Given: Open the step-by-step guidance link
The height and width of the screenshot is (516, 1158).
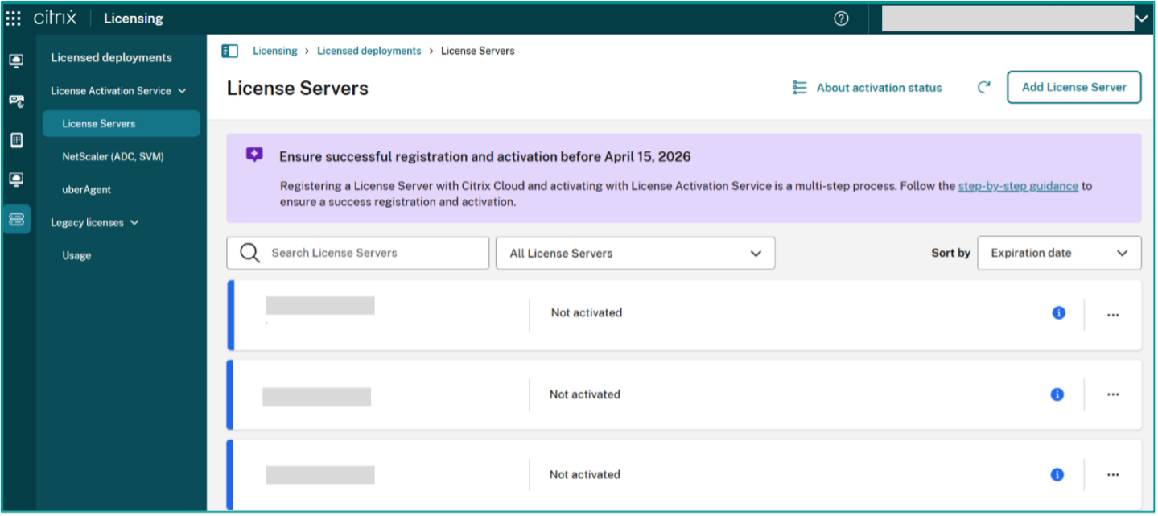Looking at the screenshot, I should 1017,186.
